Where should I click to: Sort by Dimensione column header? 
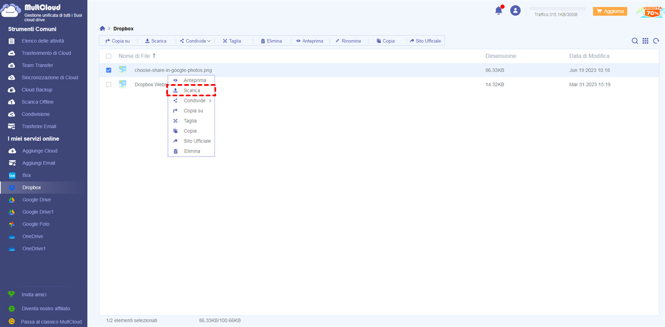coord(501,56)
